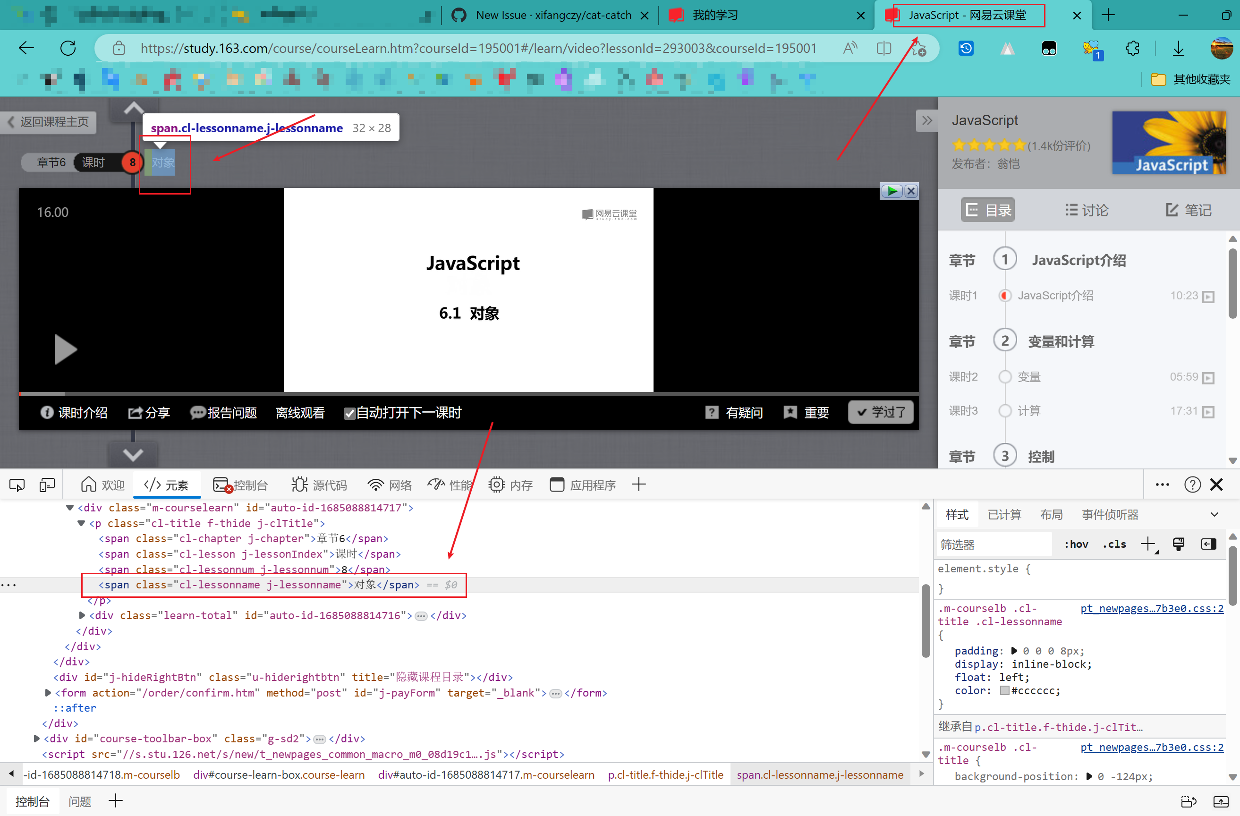1240x816 pixels.
Task: Expand the learn-total div node in Elements
Action: (x=82, y=615)
